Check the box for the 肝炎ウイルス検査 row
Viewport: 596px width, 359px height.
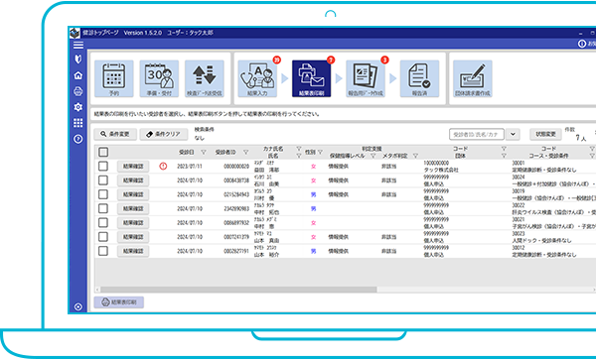[x=103, y=208]
